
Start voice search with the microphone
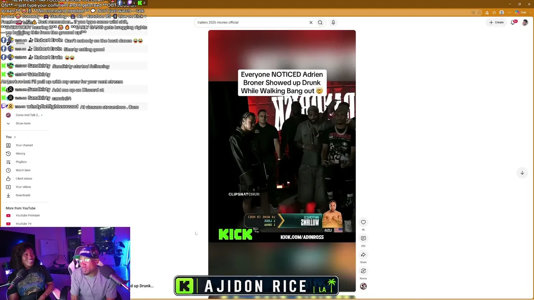click(x=333, y=22)
